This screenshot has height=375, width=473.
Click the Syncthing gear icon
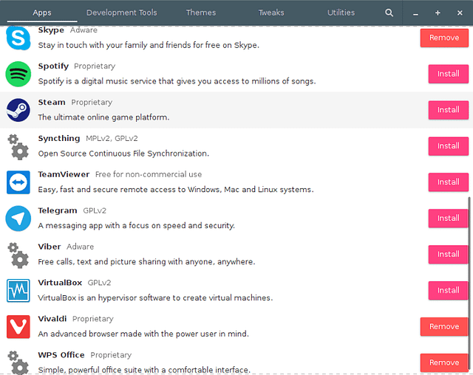[18, 147]
